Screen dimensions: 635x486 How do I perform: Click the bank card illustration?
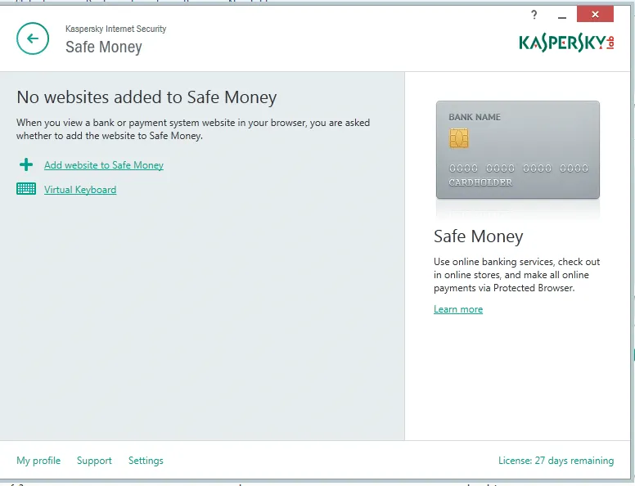[517, 150]
